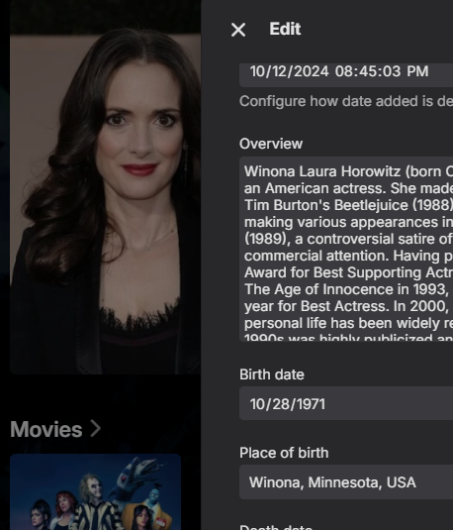Screen dimensions: 453x530
Task: Close the Edit panel with the X icon
Action: (238, 30)
